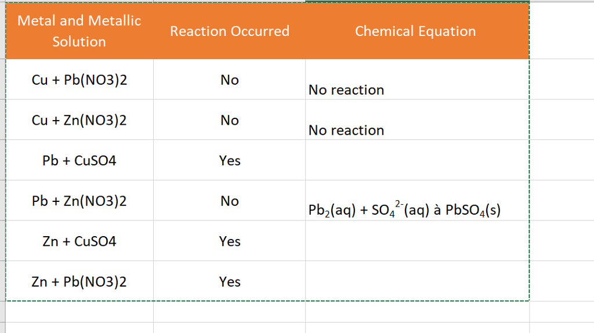Click the first 'No reaction' equation cell
Screen dimensions: 594x333
(418, 79)
